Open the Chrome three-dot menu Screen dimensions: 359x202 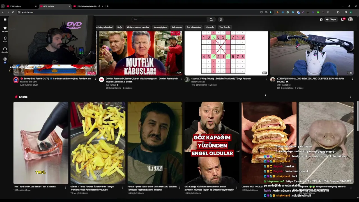coord(356,12)
